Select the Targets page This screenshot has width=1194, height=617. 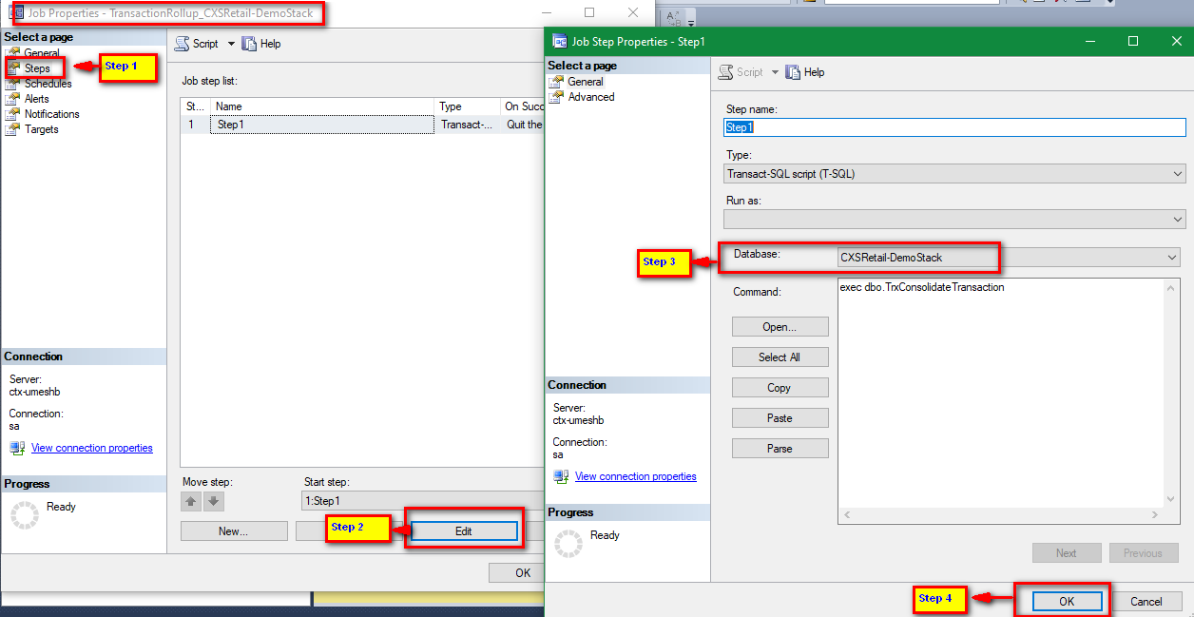[x=41, y=129]
